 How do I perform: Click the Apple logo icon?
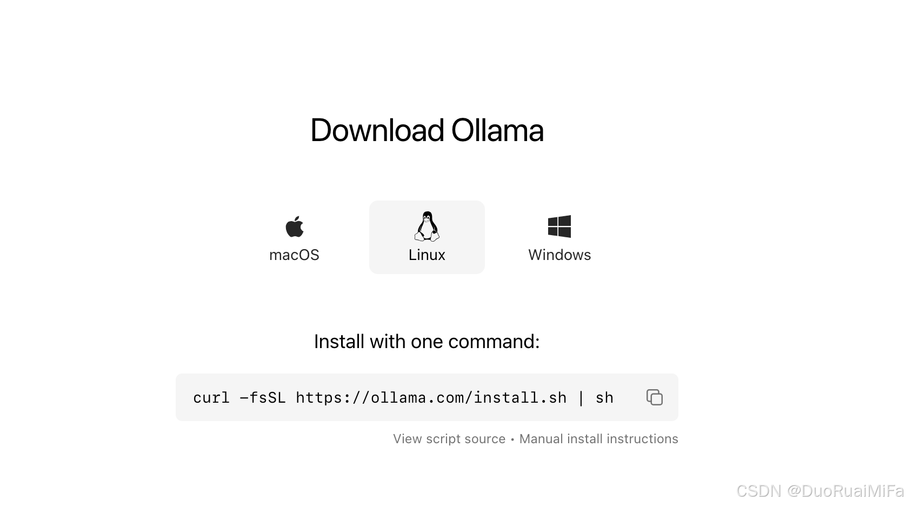click(x=295, y=226)
